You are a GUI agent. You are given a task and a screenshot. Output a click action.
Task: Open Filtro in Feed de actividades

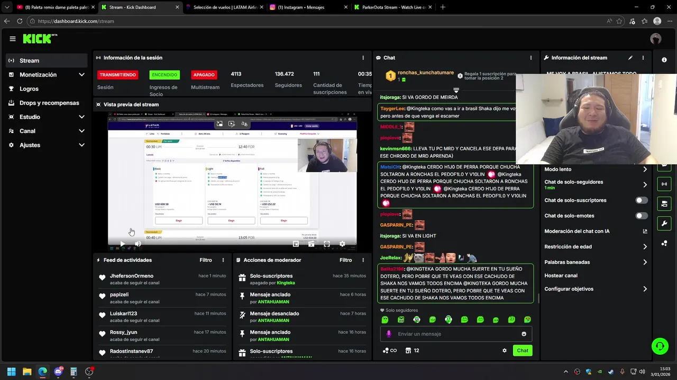tap(206, 260)
